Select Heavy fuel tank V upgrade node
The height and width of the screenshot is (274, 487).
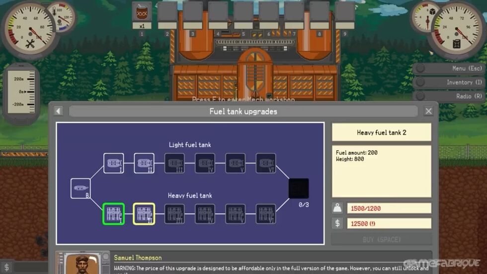click(236, 214)
